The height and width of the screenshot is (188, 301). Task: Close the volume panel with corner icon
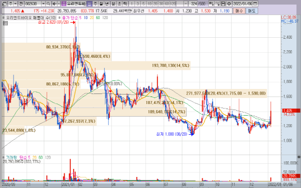(x=298, y=157)
